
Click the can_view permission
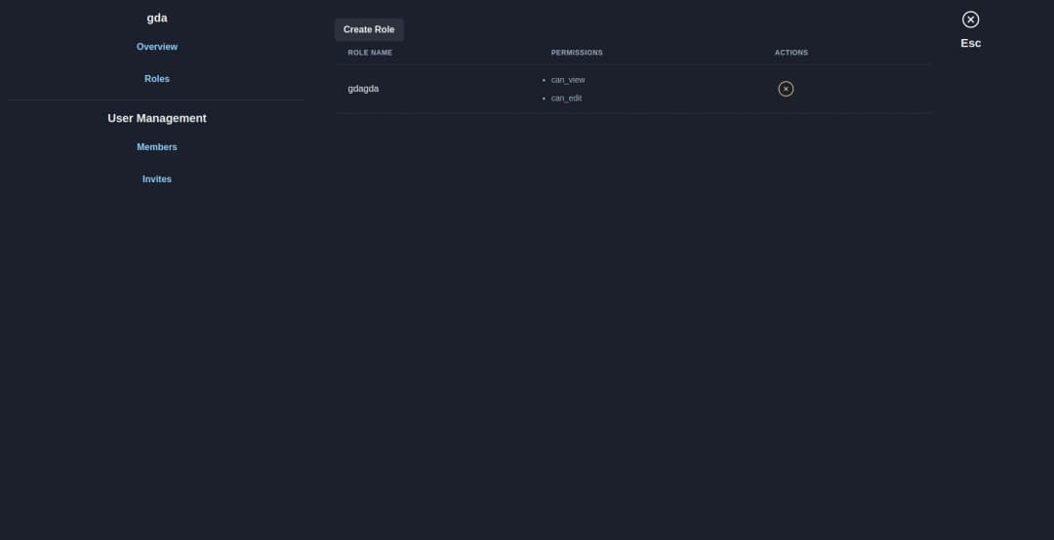coord(567,80)
